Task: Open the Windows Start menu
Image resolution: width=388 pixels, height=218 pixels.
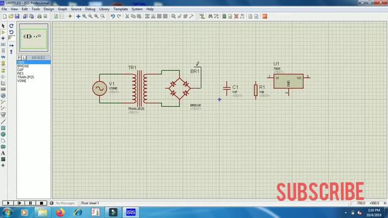Action: coord(7,213)
